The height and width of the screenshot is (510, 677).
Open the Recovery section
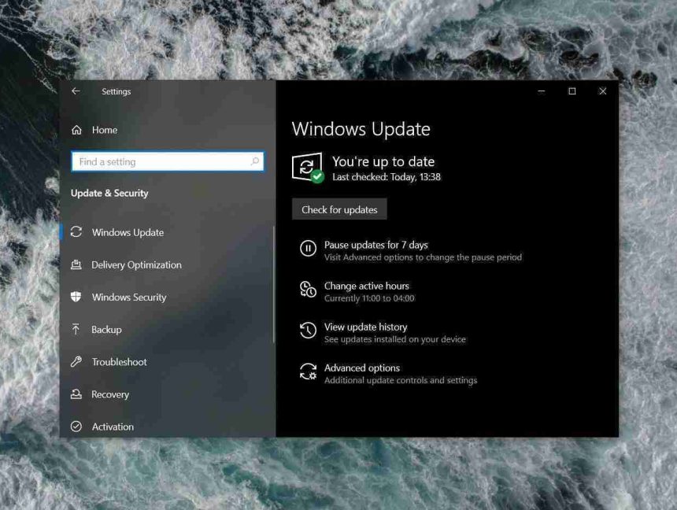(110, 394)
